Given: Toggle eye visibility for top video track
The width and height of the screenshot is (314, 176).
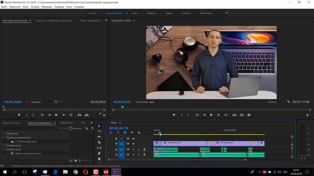Looking at the screenshot, I should point(133,138).
